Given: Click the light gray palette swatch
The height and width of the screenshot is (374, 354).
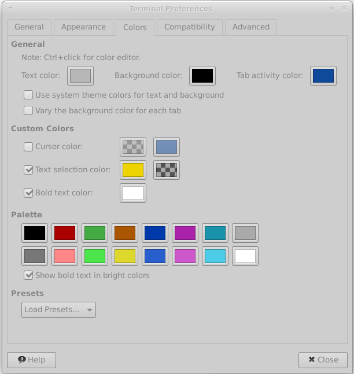Looking at the screenshot, I should pos(245,233).
